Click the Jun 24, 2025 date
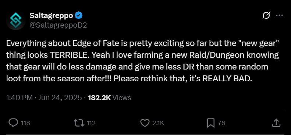291x135 pixels. (60, 97)
